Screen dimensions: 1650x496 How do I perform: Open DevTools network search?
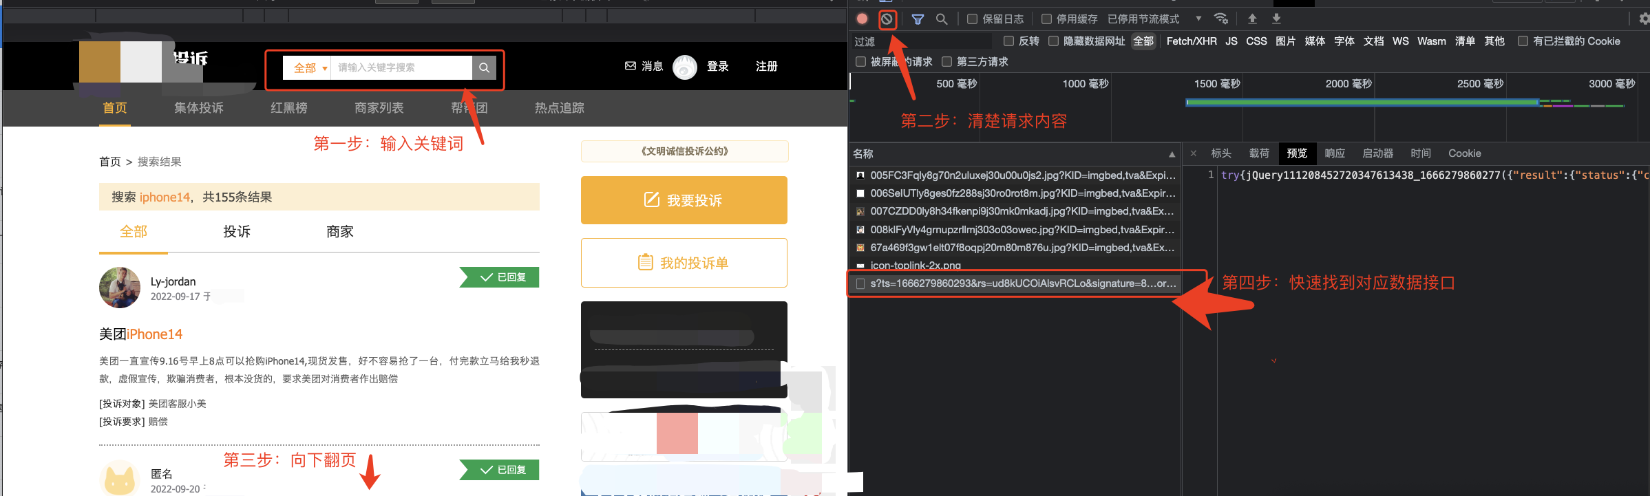tap(942, 19)
